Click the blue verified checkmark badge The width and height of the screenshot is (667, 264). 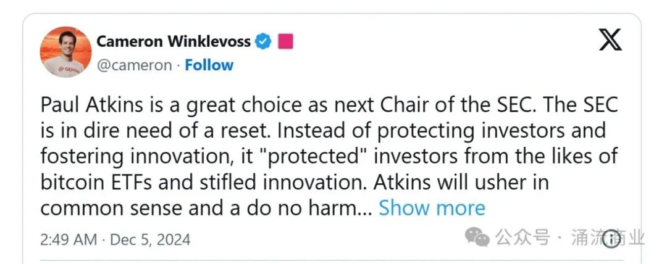(x=264, y=41)
